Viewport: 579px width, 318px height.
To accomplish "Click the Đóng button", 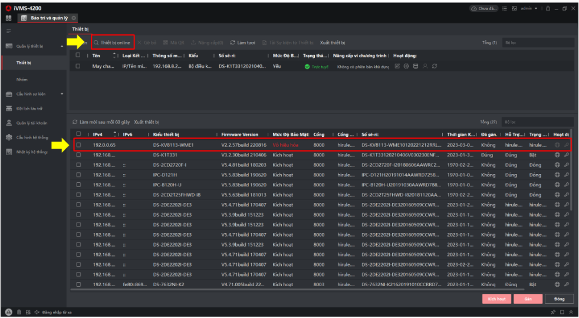I will pyautogui.click(x=558, y=299).
